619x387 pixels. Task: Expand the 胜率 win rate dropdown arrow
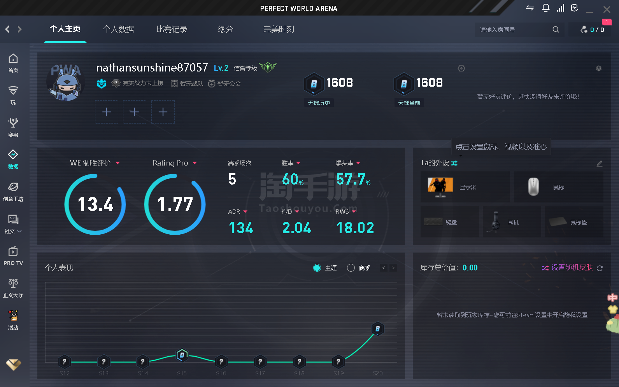[298, 163]
